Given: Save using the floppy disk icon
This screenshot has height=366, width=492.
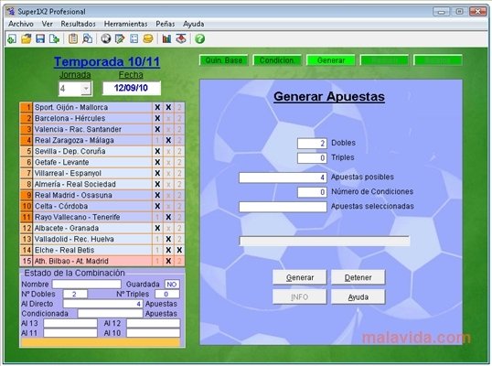Looking at the screenshot, I should click(40, 39).
